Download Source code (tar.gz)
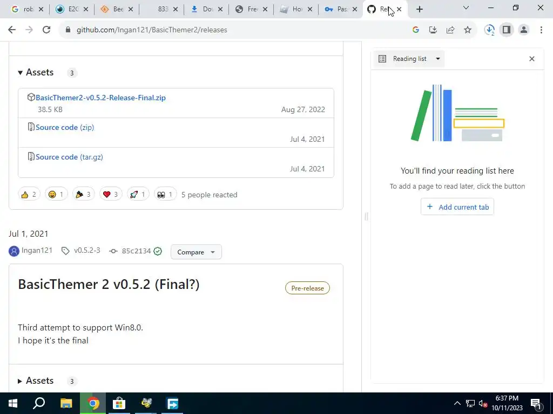Screen dimensions: 553x414 pos(69,157)
